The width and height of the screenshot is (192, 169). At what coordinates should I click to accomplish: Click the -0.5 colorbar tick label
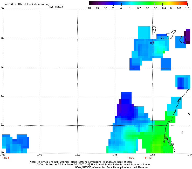[x=155, y=8]
